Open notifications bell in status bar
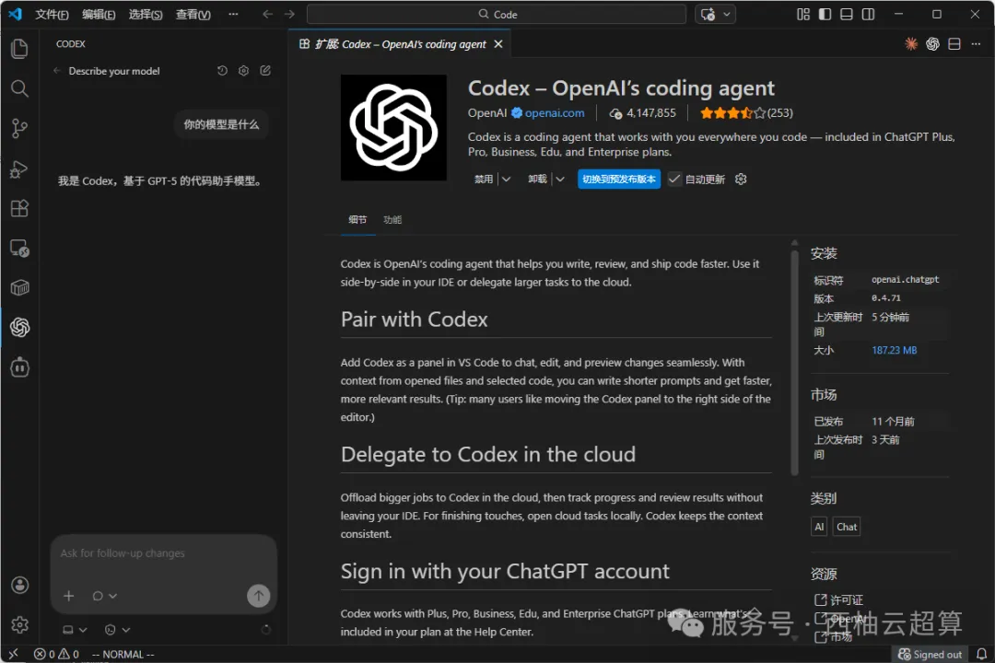995x663 pixels. coord(982,654)
